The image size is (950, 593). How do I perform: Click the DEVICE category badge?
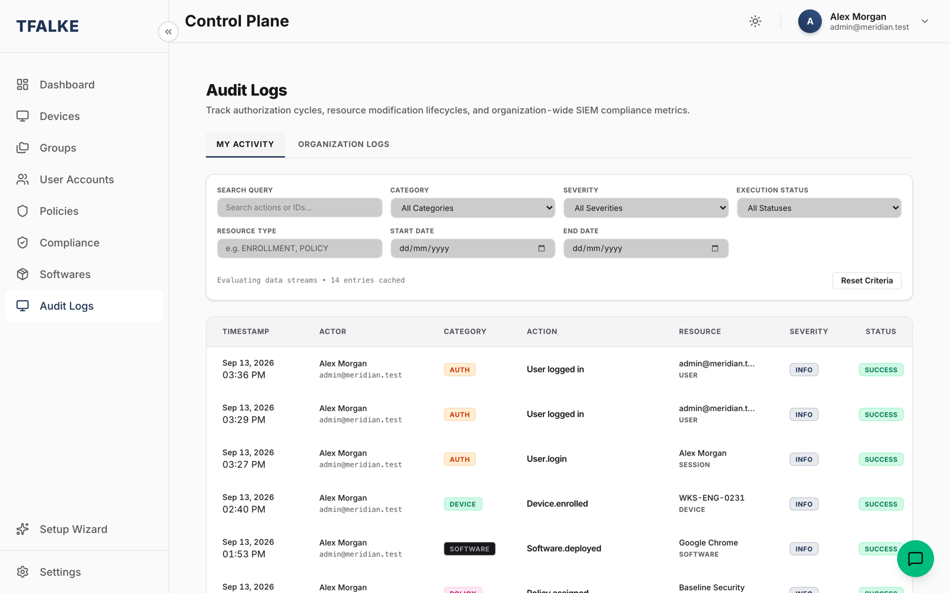click(463, 504)
